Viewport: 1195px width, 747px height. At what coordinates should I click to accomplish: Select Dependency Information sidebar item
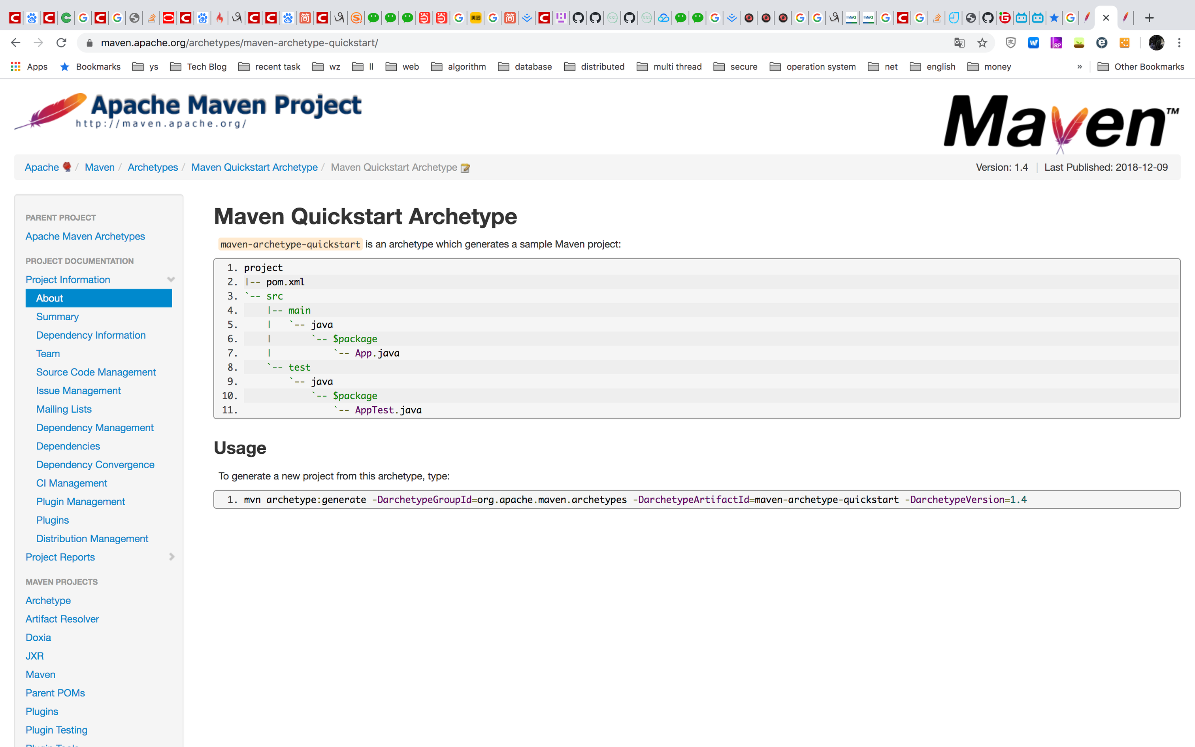click(91, 335)
